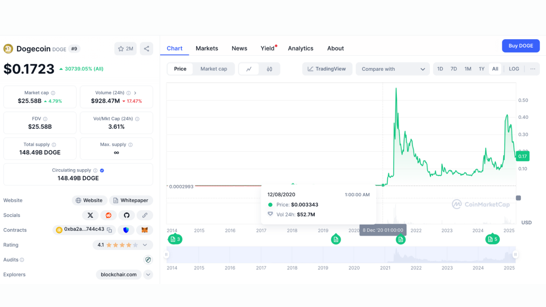Set chart range to 1M
The image size is (546, 307).
pos(468,69)
